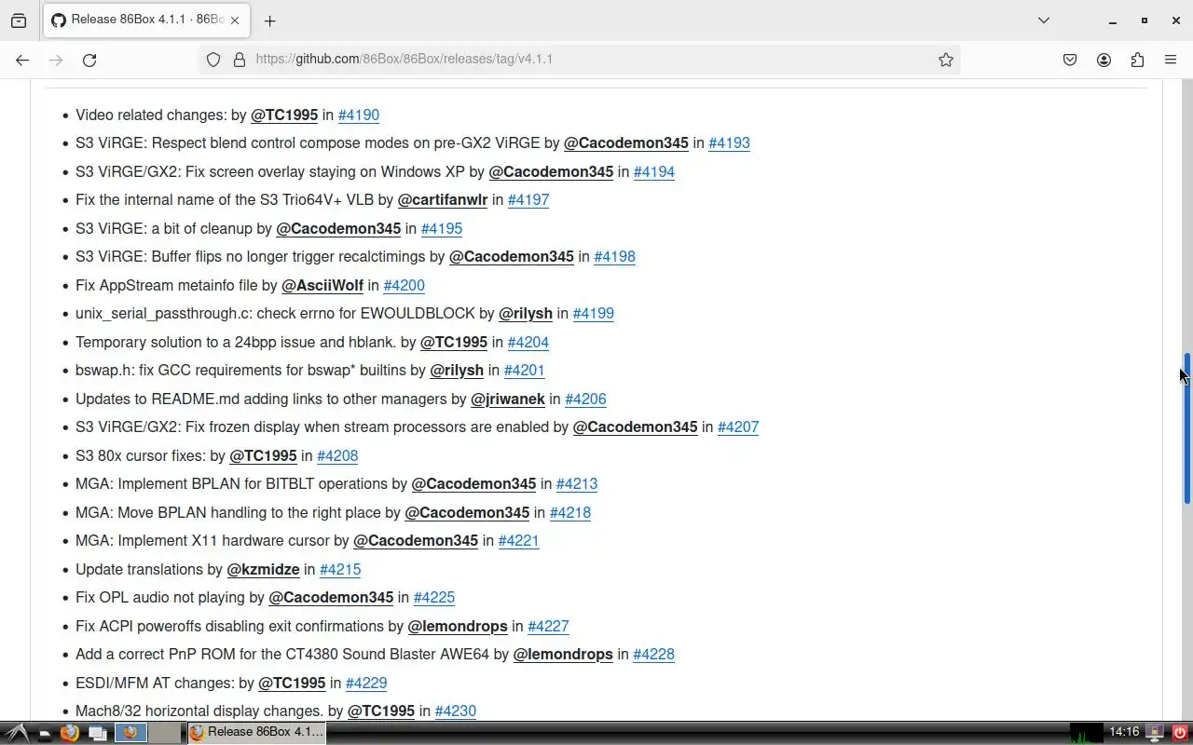The height and width of the screenshot is (745, 1193).
Task: Open the Extensions puzzle icon
Action: [x=1137, y=60]
